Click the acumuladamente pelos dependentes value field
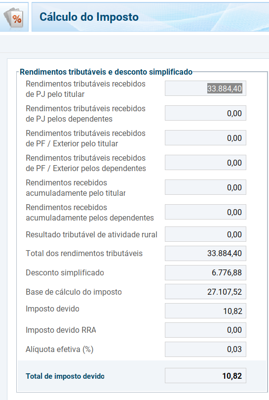This screenshot has width=269, height=400. [205, 212]
